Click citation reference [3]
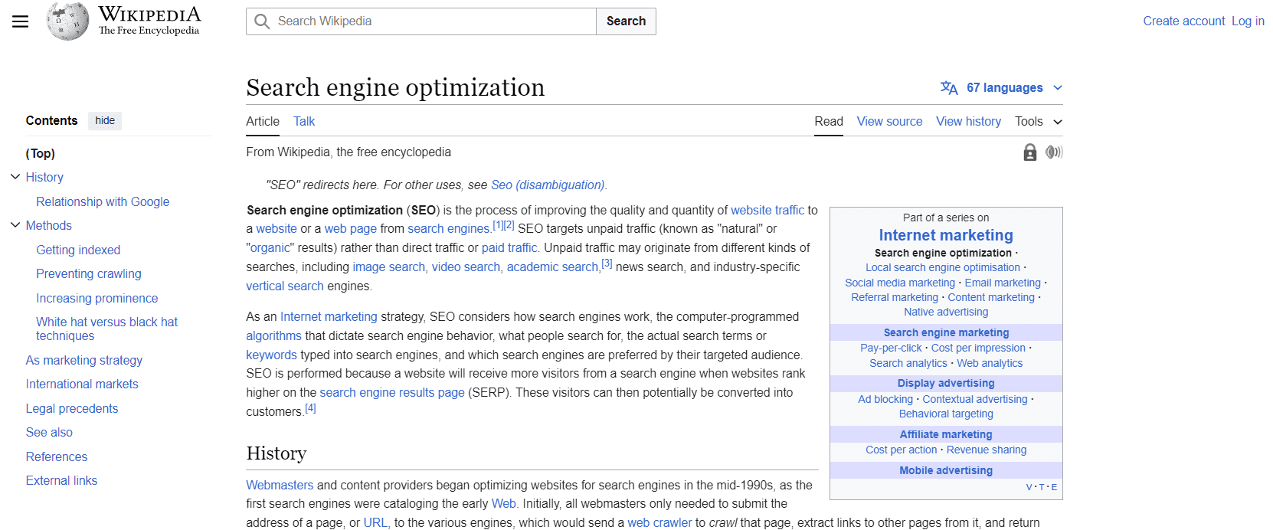Image resolution: width=1273 pixels, height=530 pixels. pyautogui.click(x=607, y=263)
